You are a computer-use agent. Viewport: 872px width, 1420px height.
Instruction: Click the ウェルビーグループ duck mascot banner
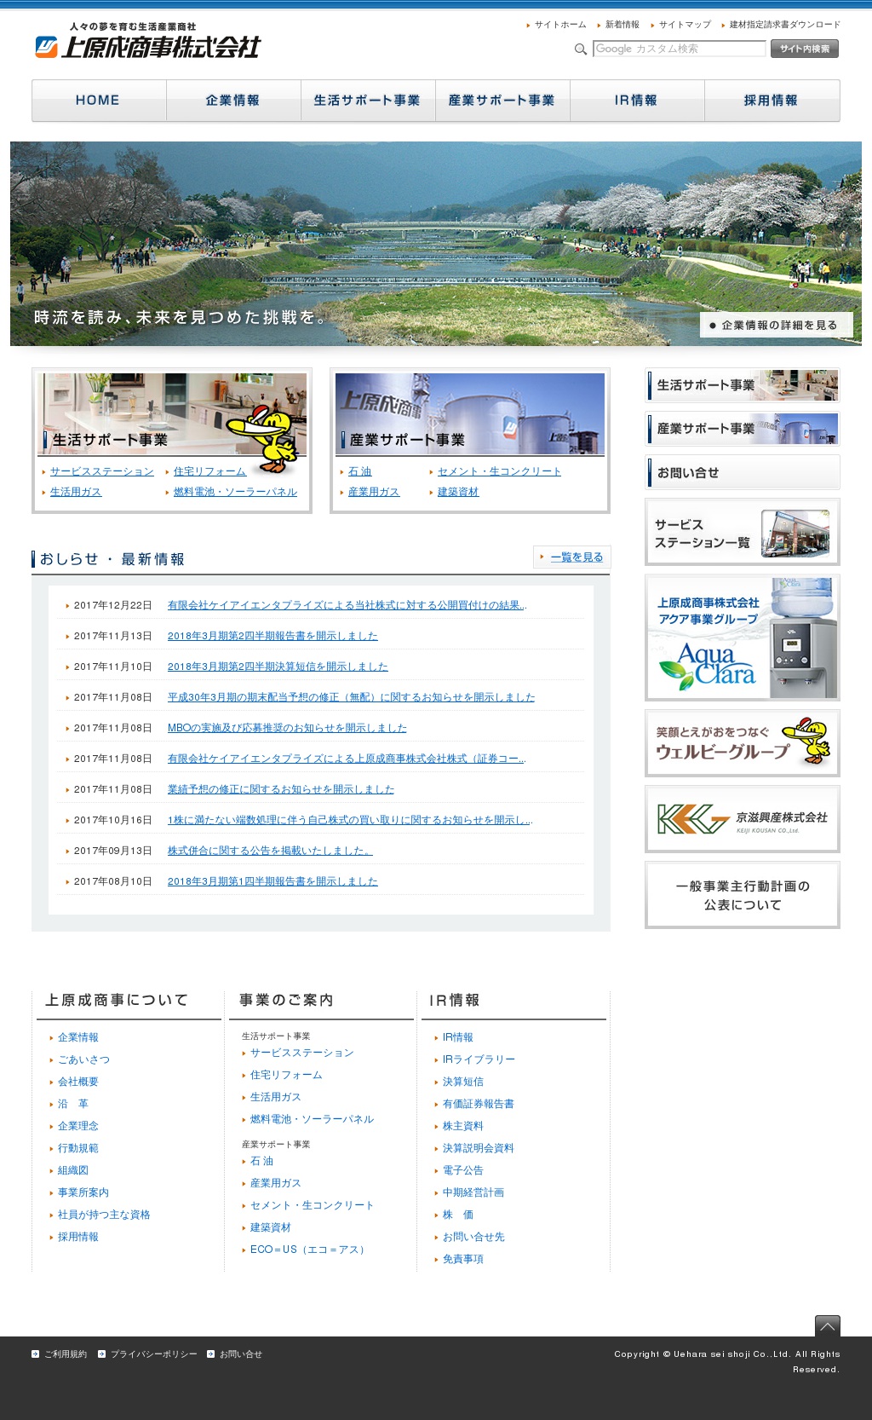742,742
